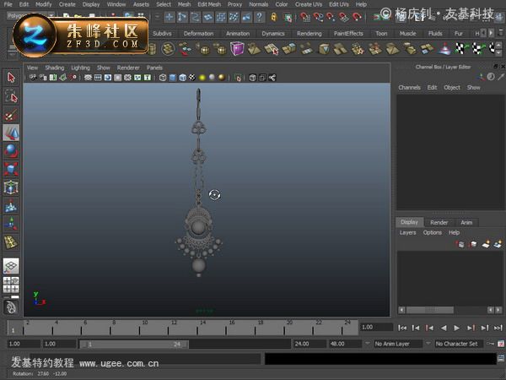506x380 pixels.
Task: Click the playback end time field 24.00
Action: coord(309,344)
